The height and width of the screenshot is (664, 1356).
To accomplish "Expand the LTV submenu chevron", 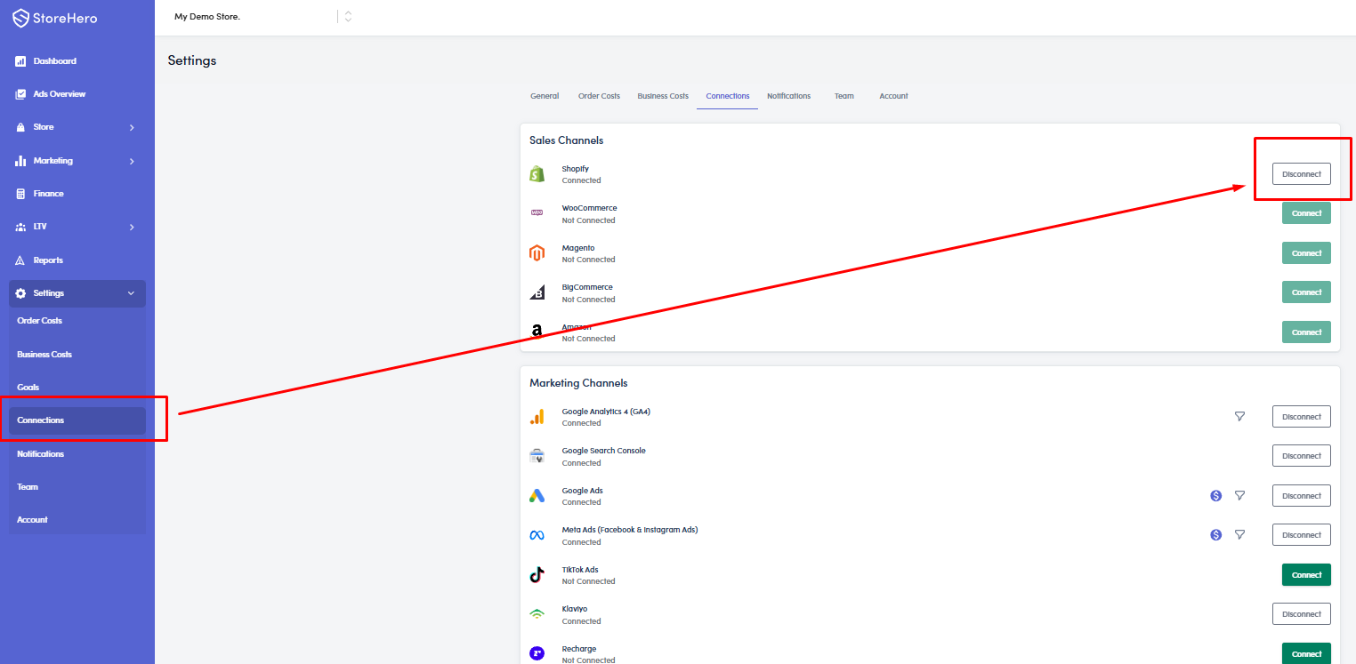I will pyautogui.click(x=132, y=227).
